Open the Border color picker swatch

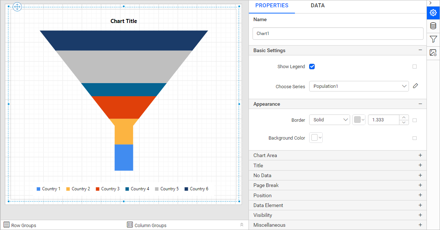(359, 120)
